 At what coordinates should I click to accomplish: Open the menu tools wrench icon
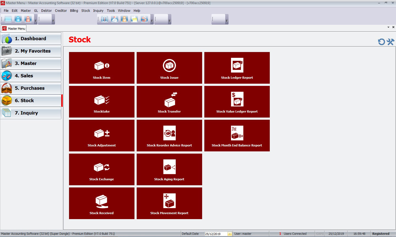tap(391, 42)
